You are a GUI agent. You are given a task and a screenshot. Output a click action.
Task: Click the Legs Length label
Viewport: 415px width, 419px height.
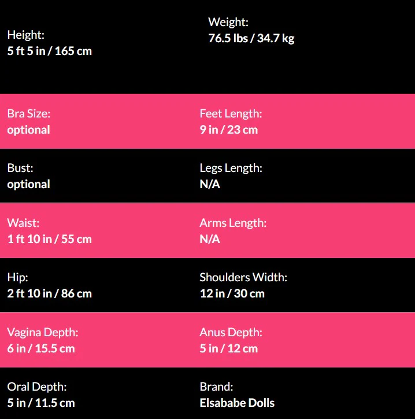[231, 168]
